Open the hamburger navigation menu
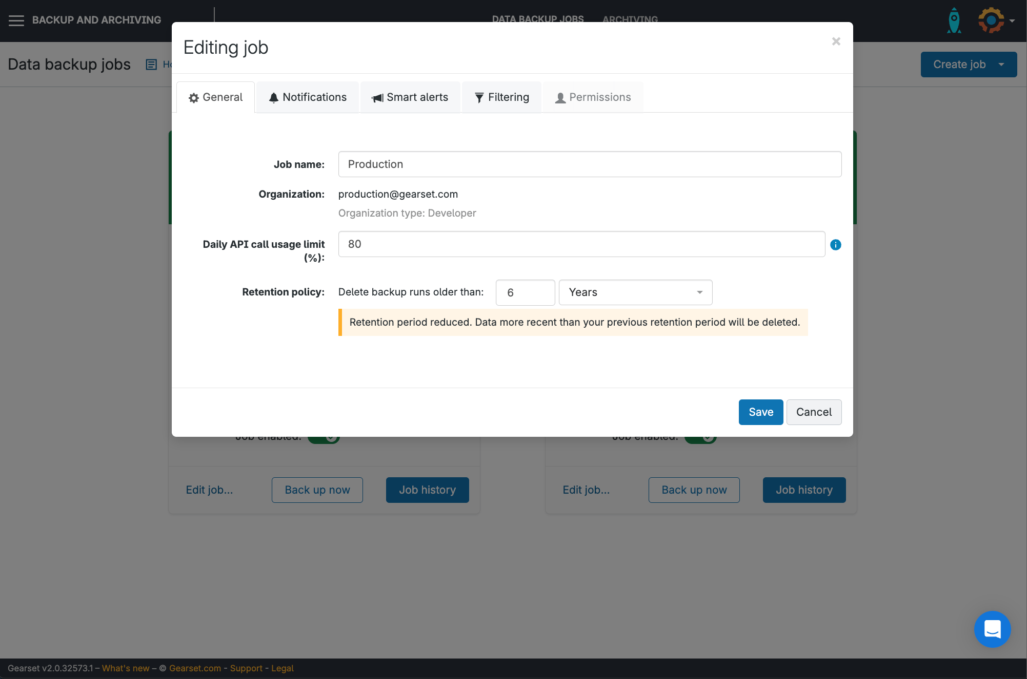Viewport: 1027px width, 679px height. (16, 20)
